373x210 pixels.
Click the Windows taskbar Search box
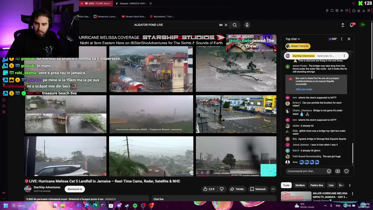click(x=30, y=206)
